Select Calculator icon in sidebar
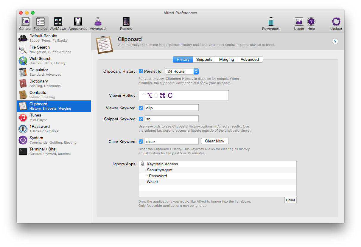 pos(23,72)
